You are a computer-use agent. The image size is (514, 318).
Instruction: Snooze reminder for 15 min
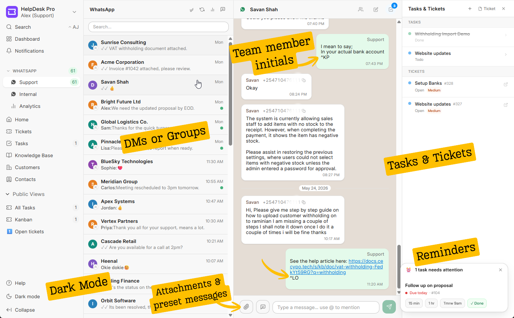pyautogui.click(x=414, y=303)
